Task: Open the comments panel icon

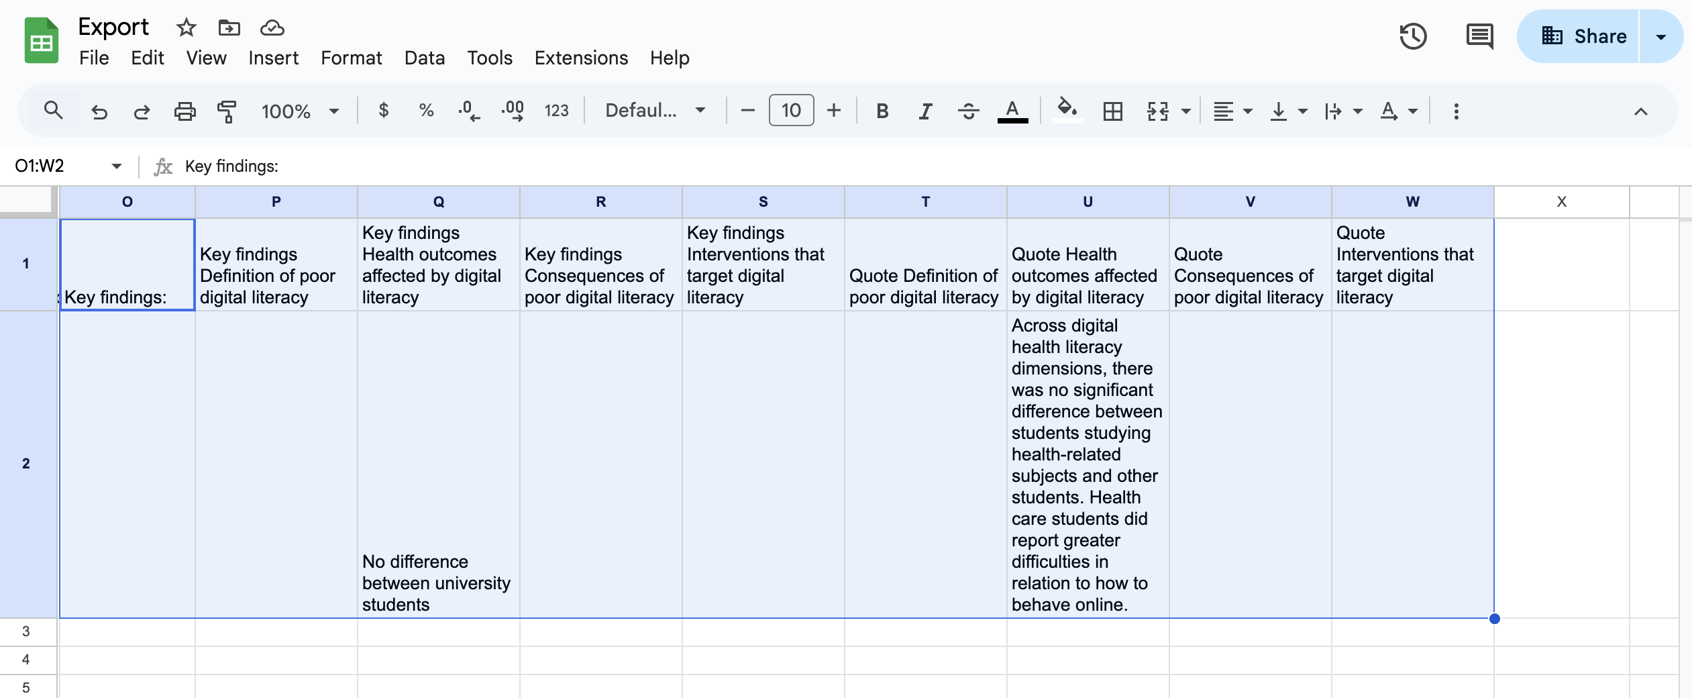Action: pos(1479,36)
